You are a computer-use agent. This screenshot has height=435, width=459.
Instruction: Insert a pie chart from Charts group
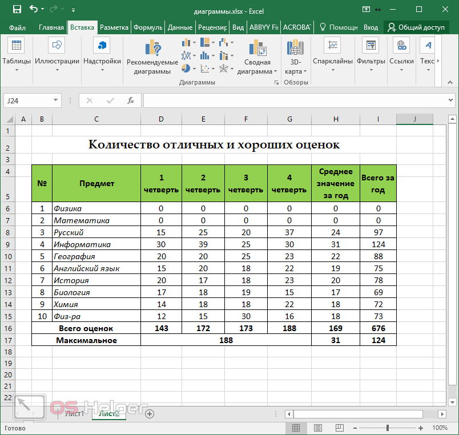click(186, 69)
